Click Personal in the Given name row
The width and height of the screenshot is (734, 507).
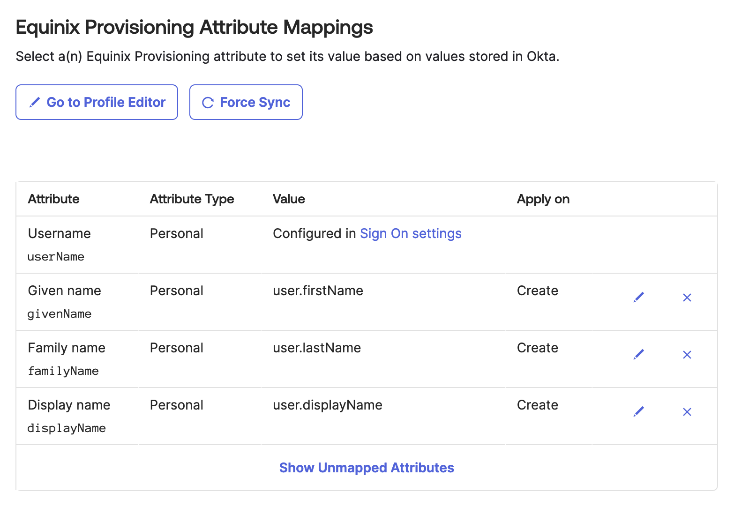point(177,291)
